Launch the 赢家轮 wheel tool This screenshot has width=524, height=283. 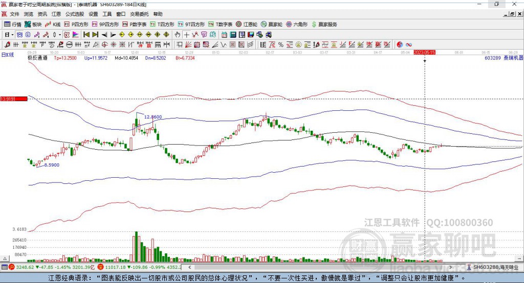tap(272, 25)
